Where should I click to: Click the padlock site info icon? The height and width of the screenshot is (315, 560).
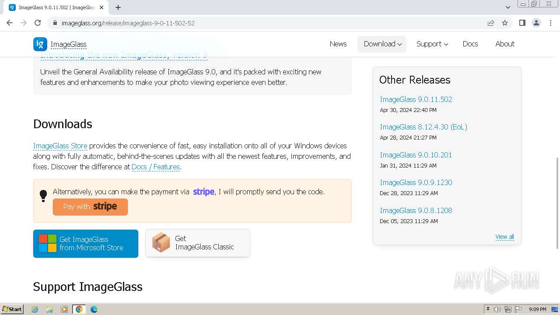click(x=55, y=23)
